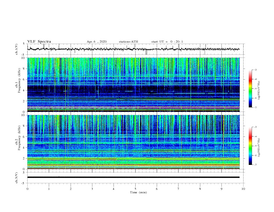Click time-axis tick label "4"
Viewport: 274px width, 212px height.
(114, 189)
